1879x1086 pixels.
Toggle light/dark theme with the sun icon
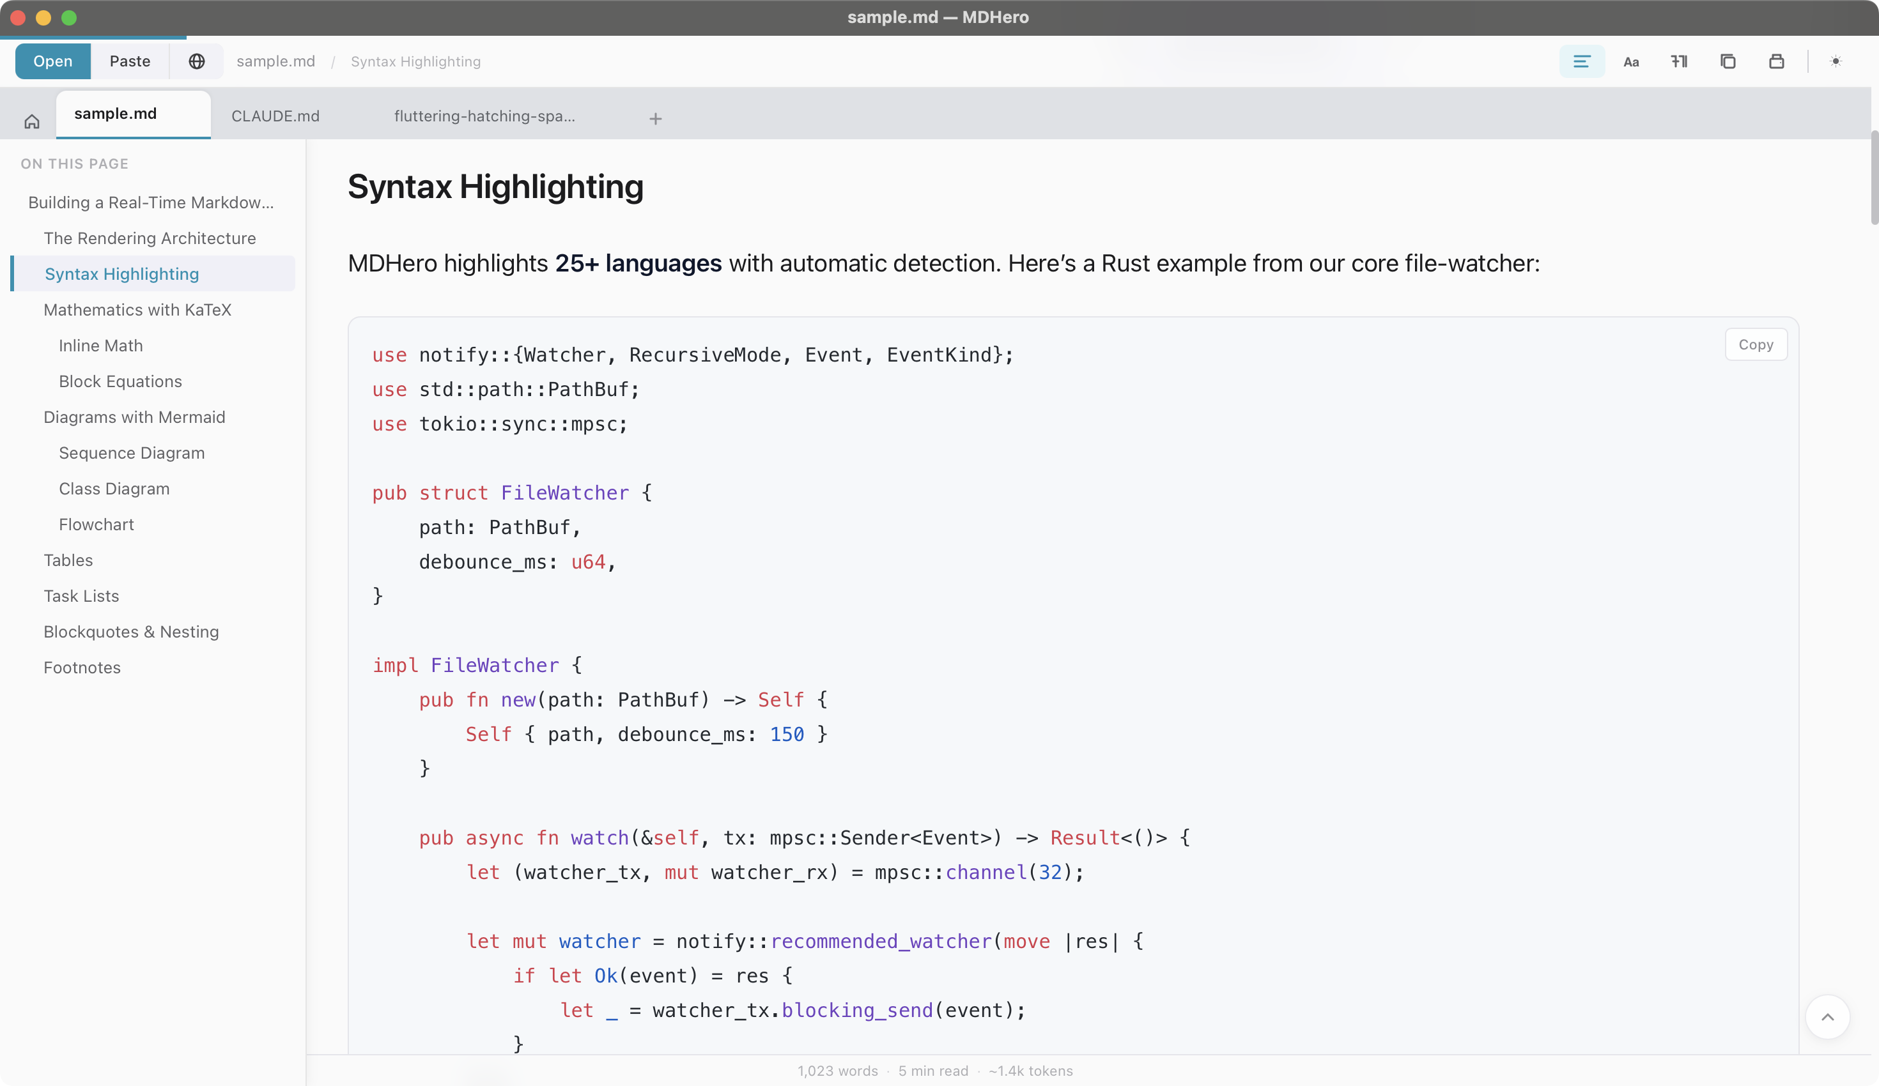point(1836,61)
